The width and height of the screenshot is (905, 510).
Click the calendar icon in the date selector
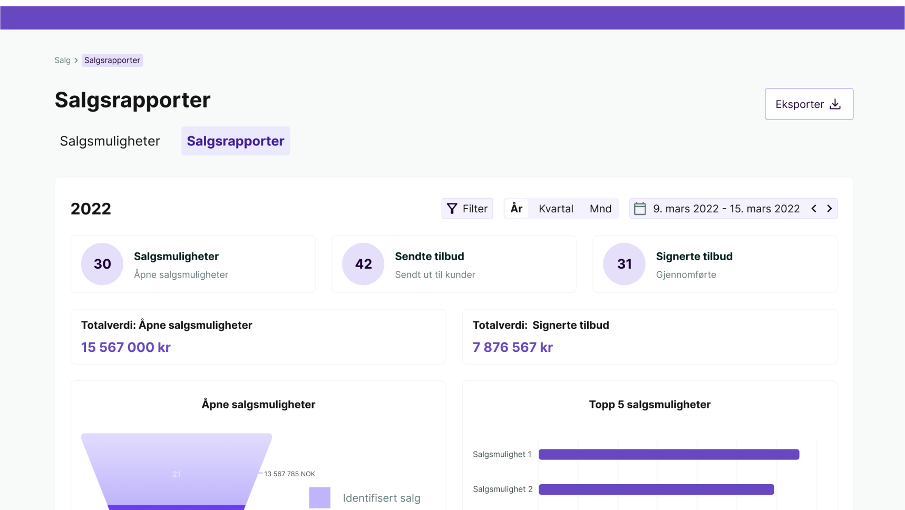point(640,208)
